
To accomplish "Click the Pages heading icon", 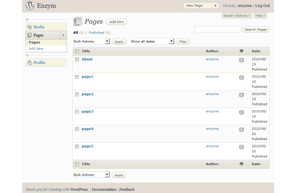I will [x=78, y=21].
